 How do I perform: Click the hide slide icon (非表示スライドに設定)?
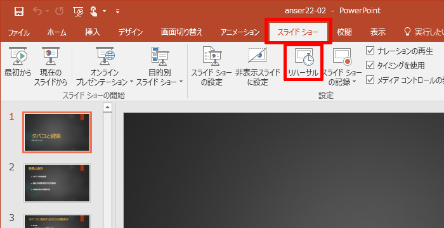258,66
